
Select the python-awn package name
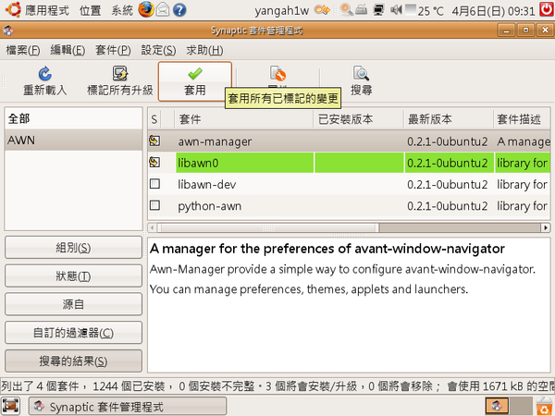click(x=210, y=206)
